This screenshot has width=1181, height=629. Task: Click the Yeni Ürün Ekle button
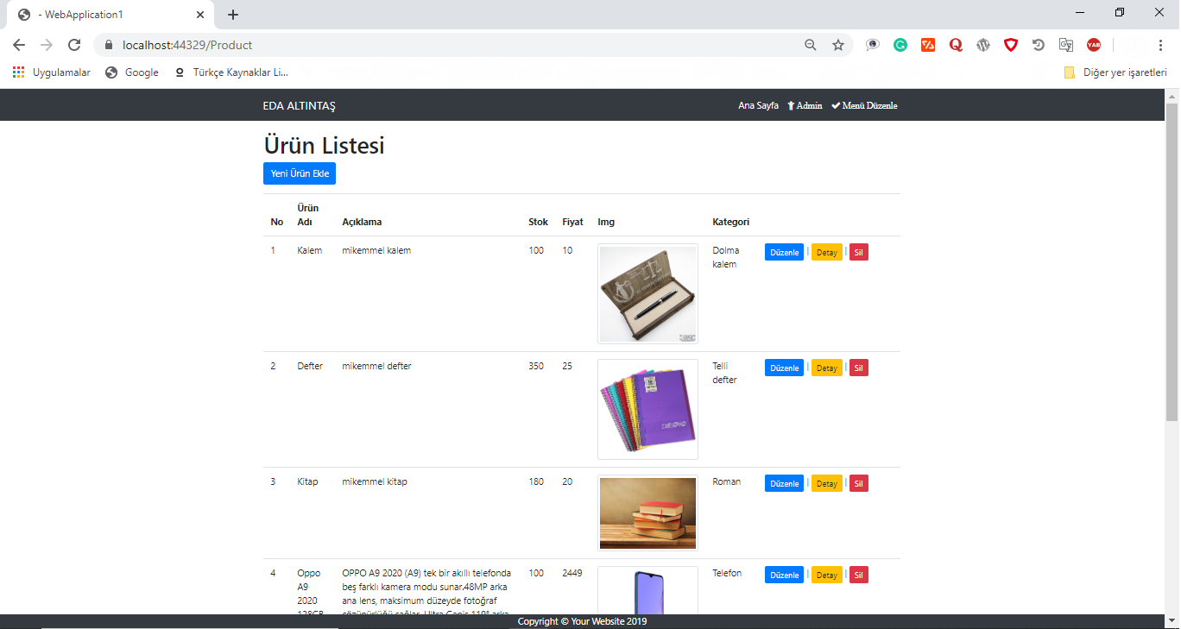tap(299, 173)
